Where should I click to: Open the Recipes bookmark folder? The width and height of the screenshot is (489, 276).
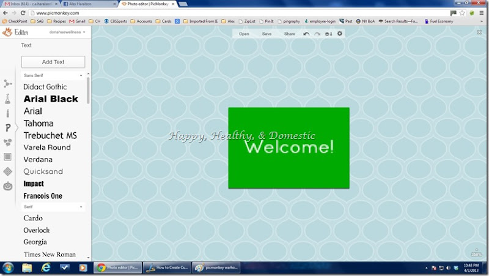[56, 21]
